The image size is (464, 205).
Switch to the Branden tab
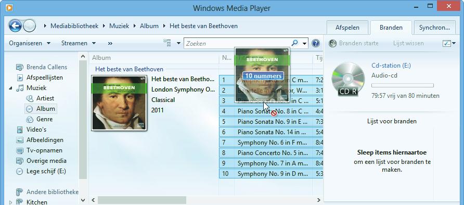(x=391, y=28)
